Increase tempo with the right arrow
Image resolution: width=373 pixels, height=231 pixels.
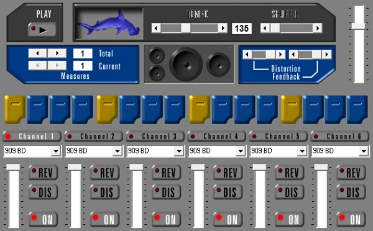(223, 29)
